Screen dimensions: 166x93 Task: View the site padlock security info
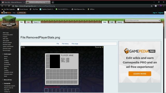coord(13,6)
